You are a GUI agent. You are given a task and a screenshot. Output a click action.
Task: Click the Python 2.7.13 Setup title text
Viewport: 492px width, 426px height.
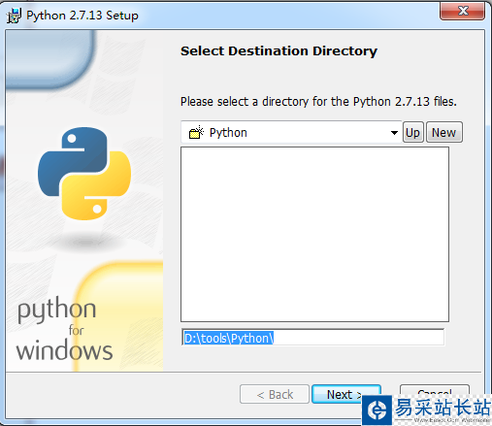pos(82,16)
